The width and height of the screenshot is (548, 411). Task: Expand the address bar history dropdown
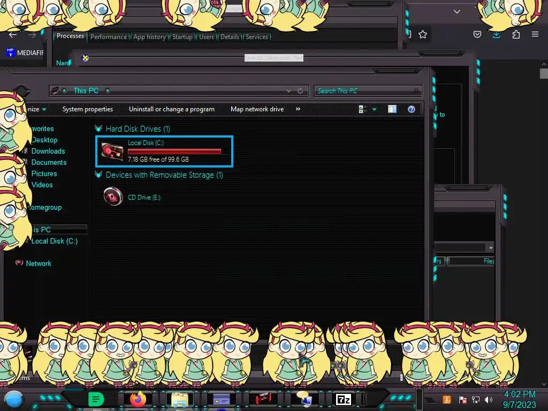[288, 91]
